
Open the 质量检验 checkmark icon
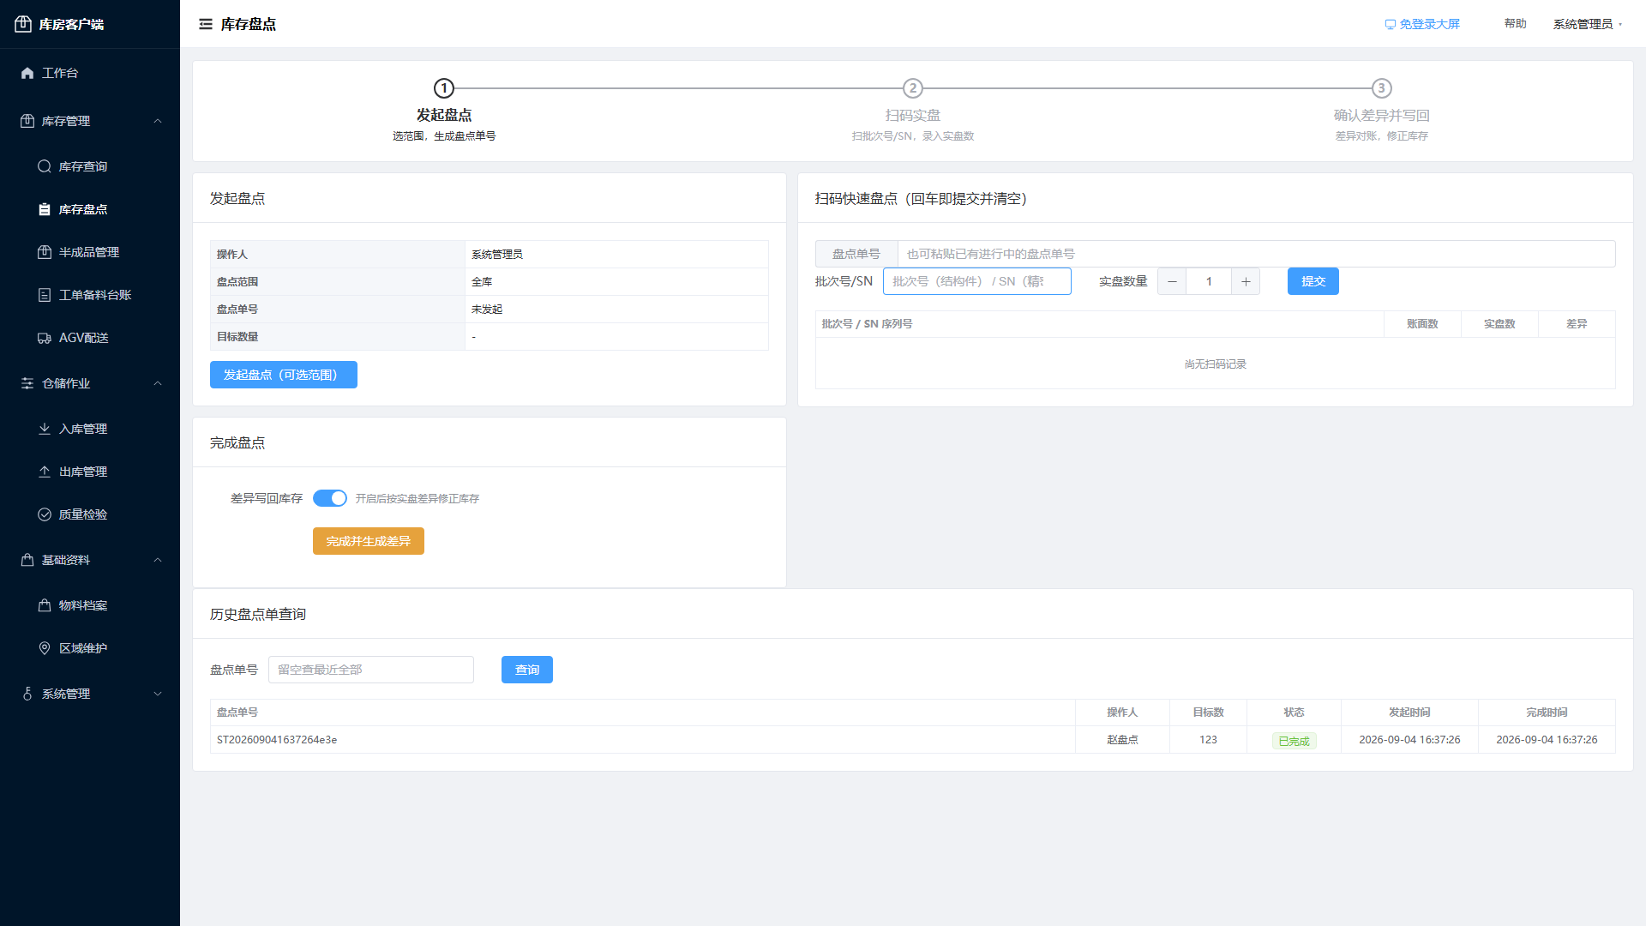coord(45,514)
